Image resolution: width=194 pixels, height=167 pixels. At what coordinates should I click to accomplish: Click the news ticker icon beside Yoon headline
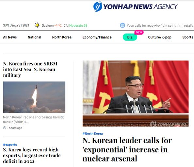pos(122,25)
